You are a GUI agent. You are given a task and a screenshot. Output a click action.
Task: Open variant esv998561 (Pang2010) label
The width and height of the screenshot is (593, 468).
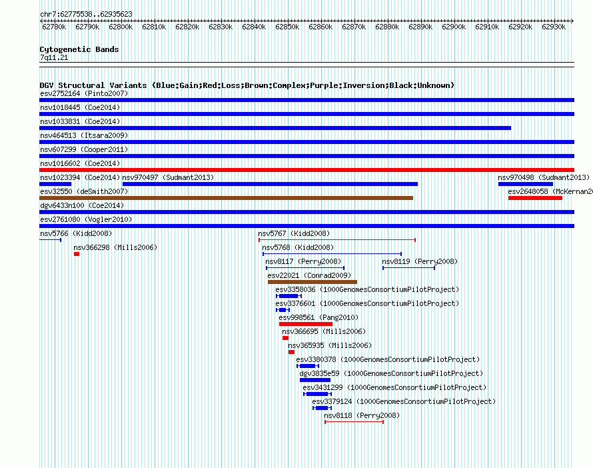pyautogui.click(x=318, y=317)
